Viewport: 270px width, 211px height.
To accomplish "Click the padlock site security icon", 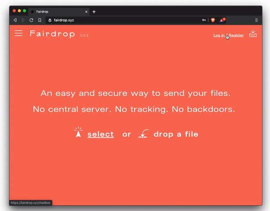I will click(50, 20).
